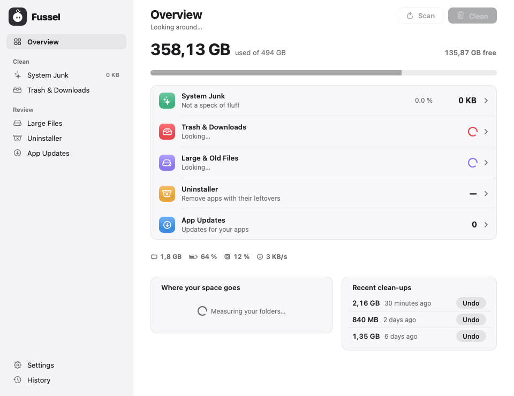Viewport: 514px width, 396px height.
Task: Click the sidebar Large Files drive icon
Action: 18,123
